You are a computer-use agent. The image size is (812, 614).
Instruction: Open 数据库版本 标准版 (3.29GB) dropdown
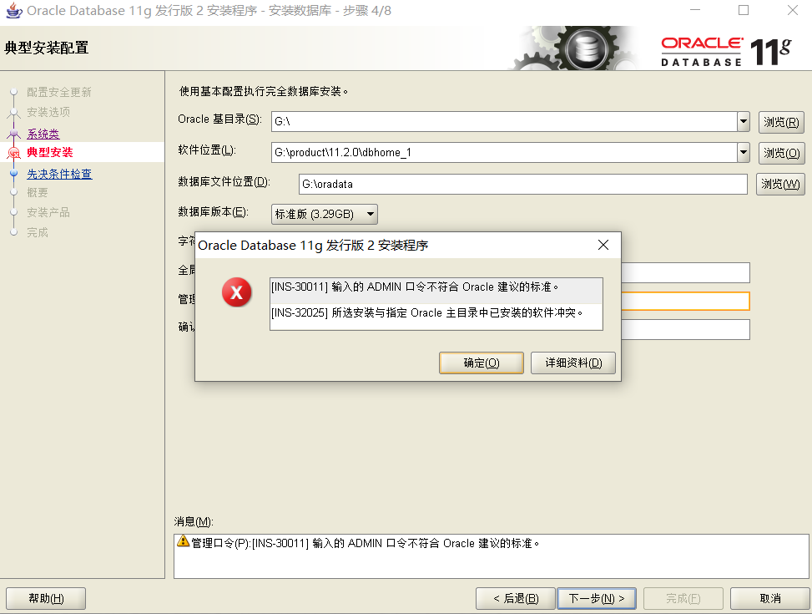point(324,214)
